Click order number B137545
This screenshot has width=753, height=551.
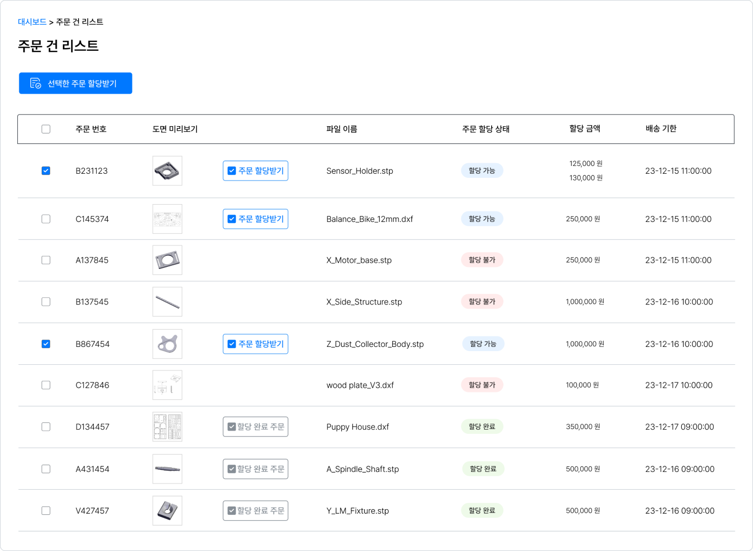tap(92, 302)
